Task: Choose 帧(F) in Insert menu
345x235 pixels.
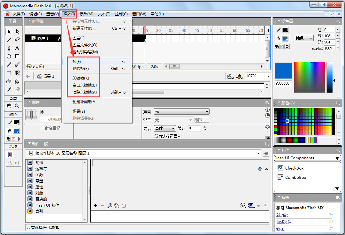Action: point(97,62)
